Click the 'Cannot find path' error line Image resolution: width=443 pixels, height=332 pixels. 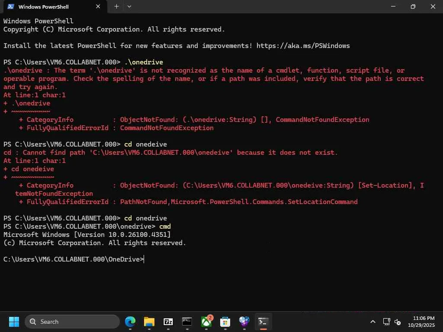170,153
